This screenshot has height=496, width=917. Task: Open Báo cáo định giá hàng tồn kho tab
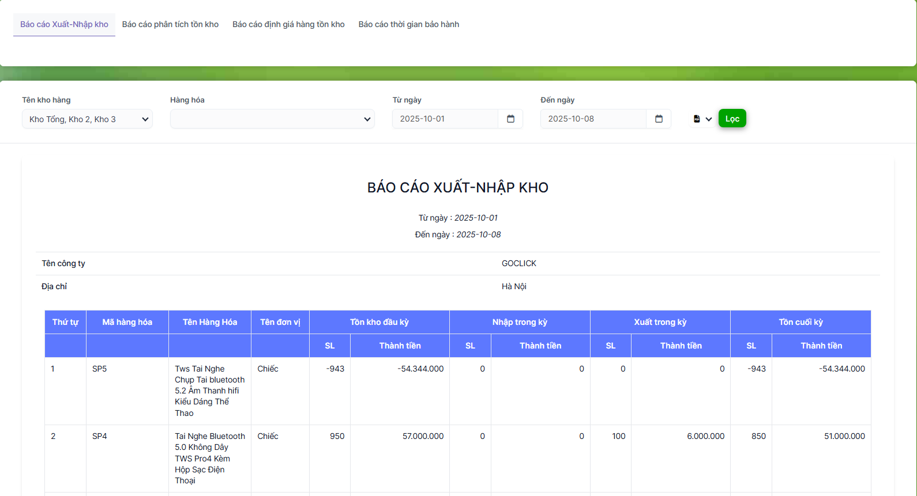pos(288,24)
